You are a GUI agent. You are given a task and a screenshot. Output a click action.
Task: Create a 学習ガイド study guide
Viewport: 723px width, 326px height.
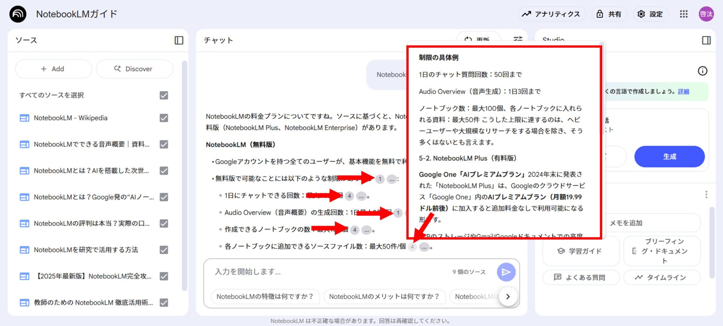[x=581, y=251]
